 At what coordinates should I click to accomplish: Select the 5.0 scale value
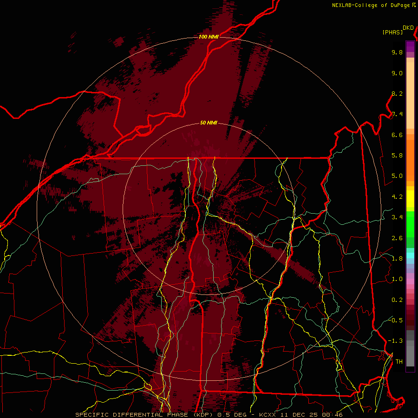(397, 176)
